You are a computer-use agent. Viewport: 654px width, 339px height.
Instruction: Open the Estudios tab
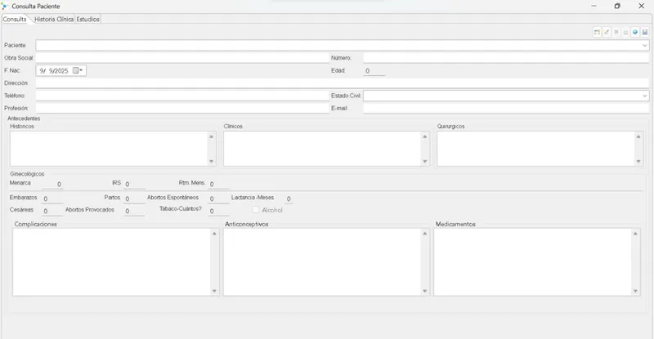[x=88, y=19]
